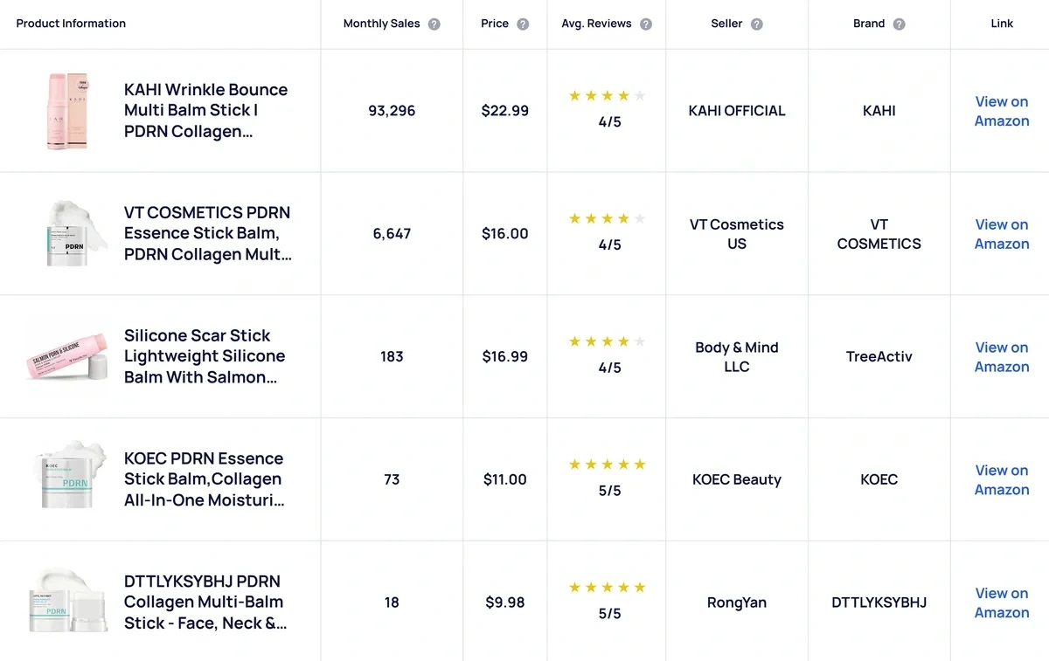Click the Avg. Reviews help icon
This screenshot has width=1049, height=661.
tap(645, 24)
